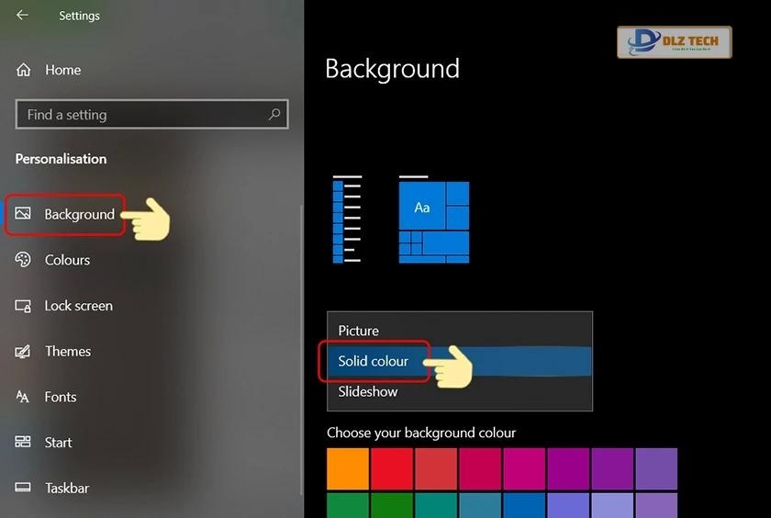
Task: Click the desktop preview thumbnail with Aa
Action: (x=433, y=220)
